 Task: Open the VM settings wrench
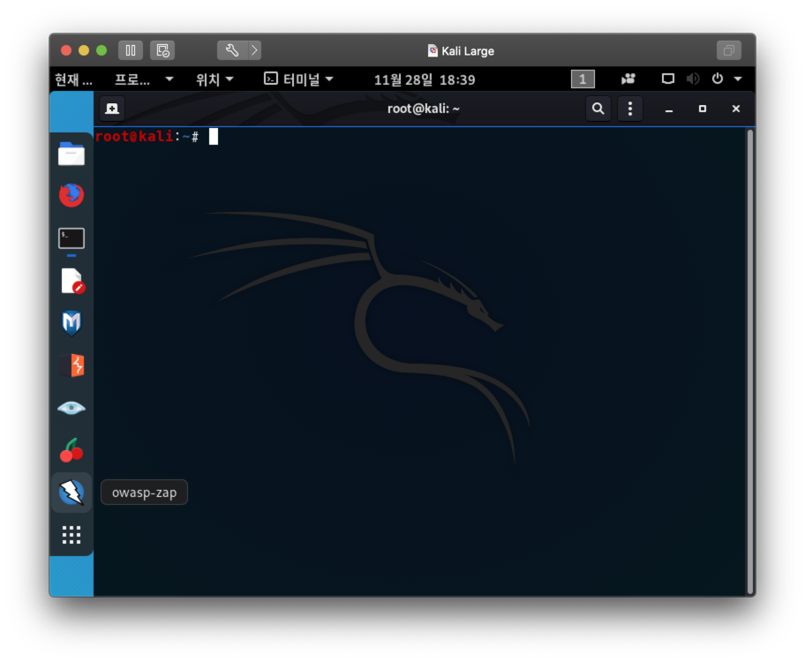[232, 50]
